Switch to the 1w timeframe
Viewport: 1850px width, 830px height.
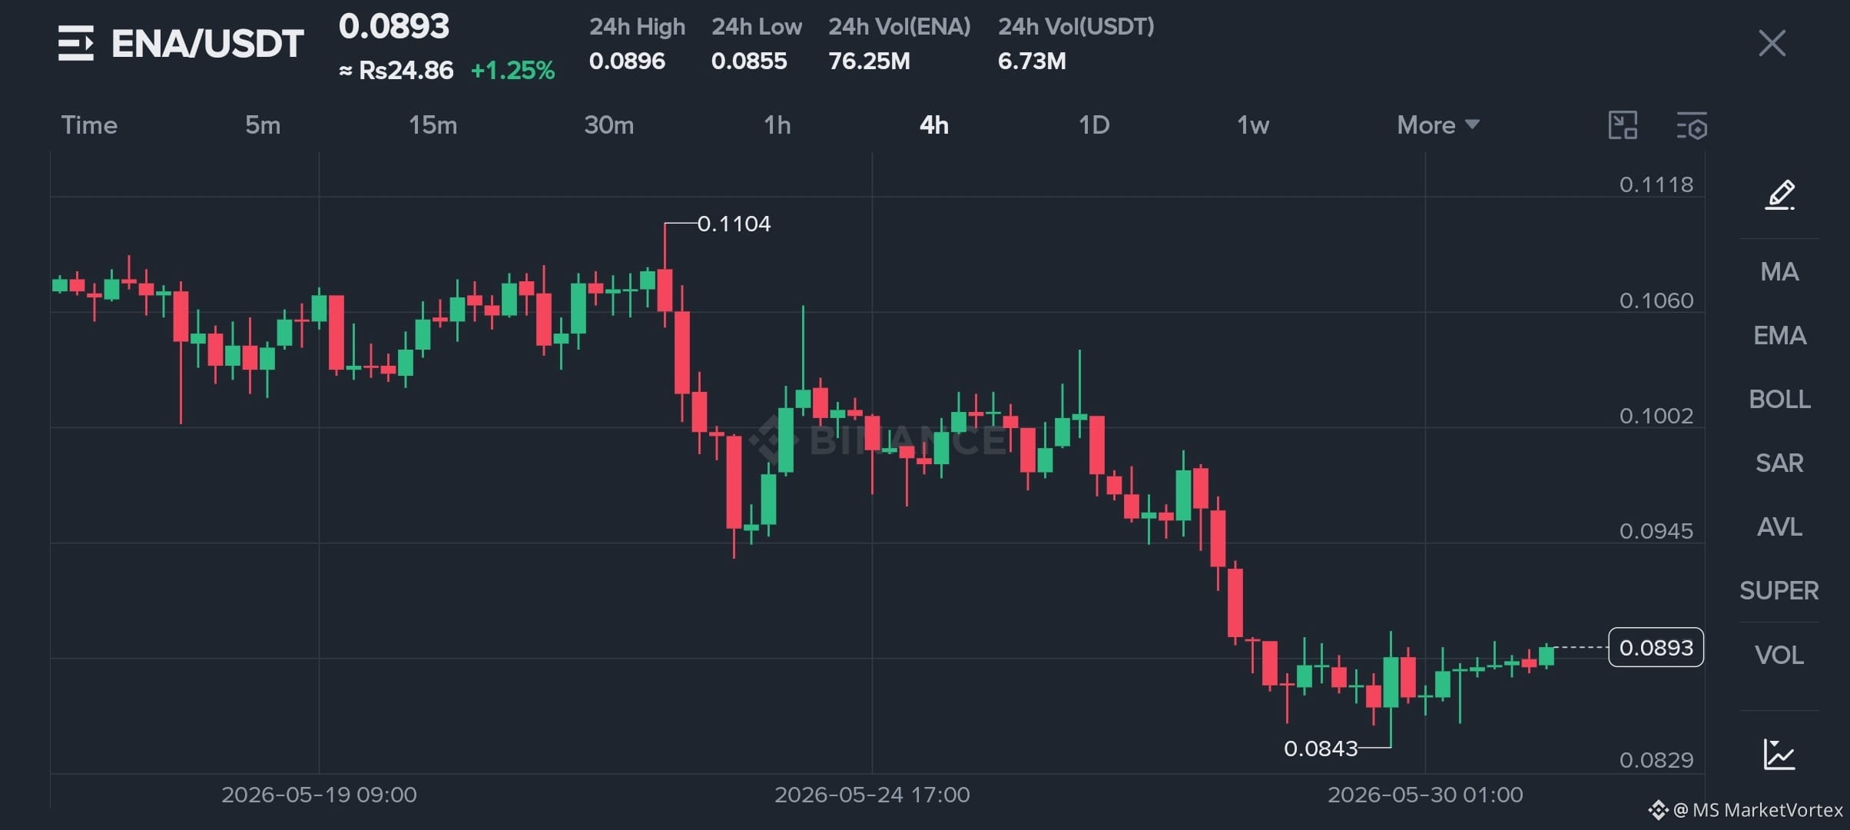coord(1253,125)
